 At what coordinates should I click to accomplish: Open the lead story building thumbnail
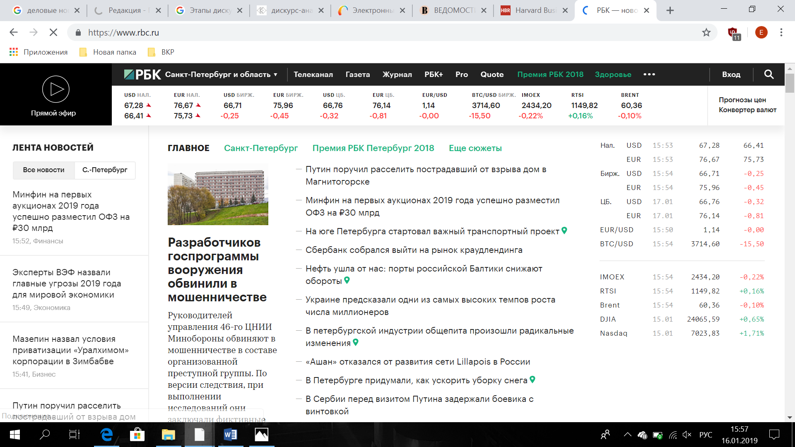point(218,194)
